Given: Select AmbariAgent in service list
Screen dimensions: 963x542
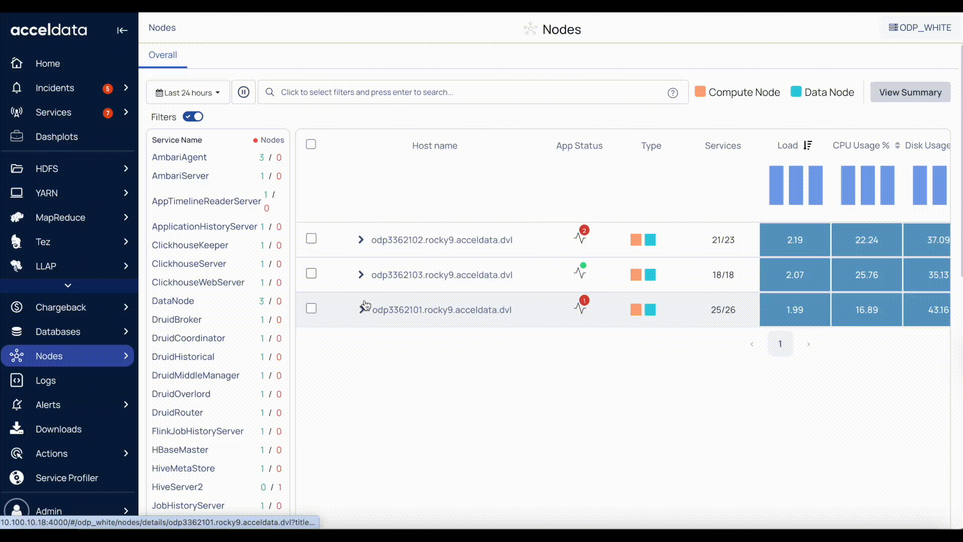Looking at the screenshot, I should pyautogui.click(x=180, y=158).
